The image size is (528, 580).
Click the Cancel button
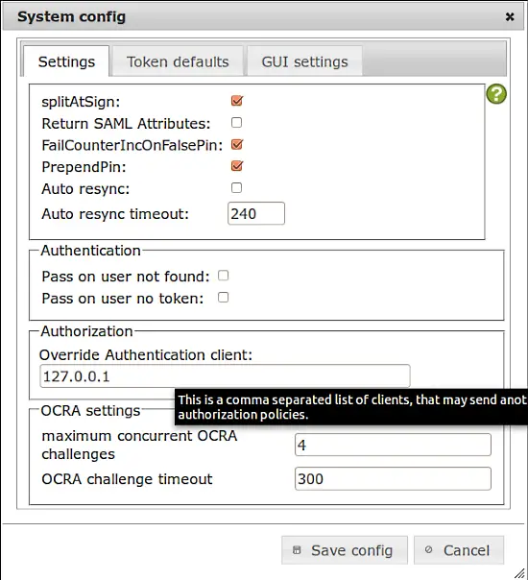pos(459,550)
